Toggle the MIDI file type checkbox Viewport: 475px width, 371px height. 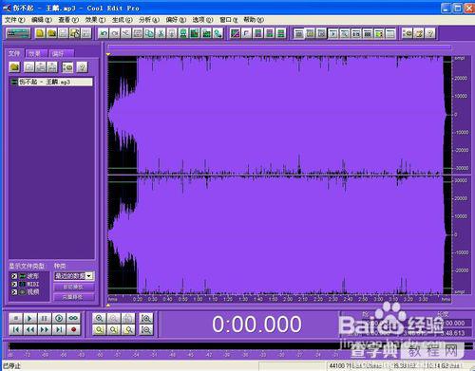click(x=14, y=284)
